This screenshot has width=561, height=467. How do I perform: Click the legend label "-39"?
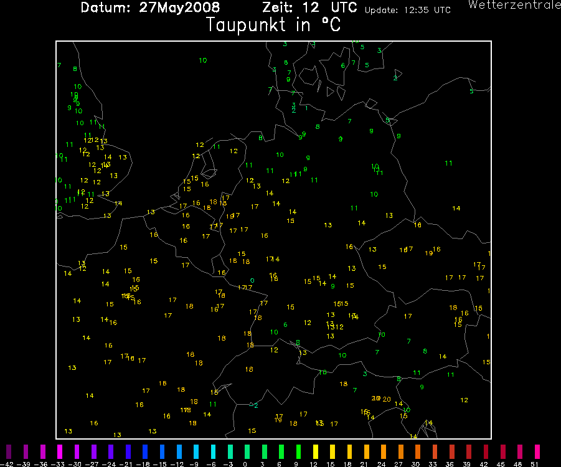pyautogui.click(x=26, y=464)
